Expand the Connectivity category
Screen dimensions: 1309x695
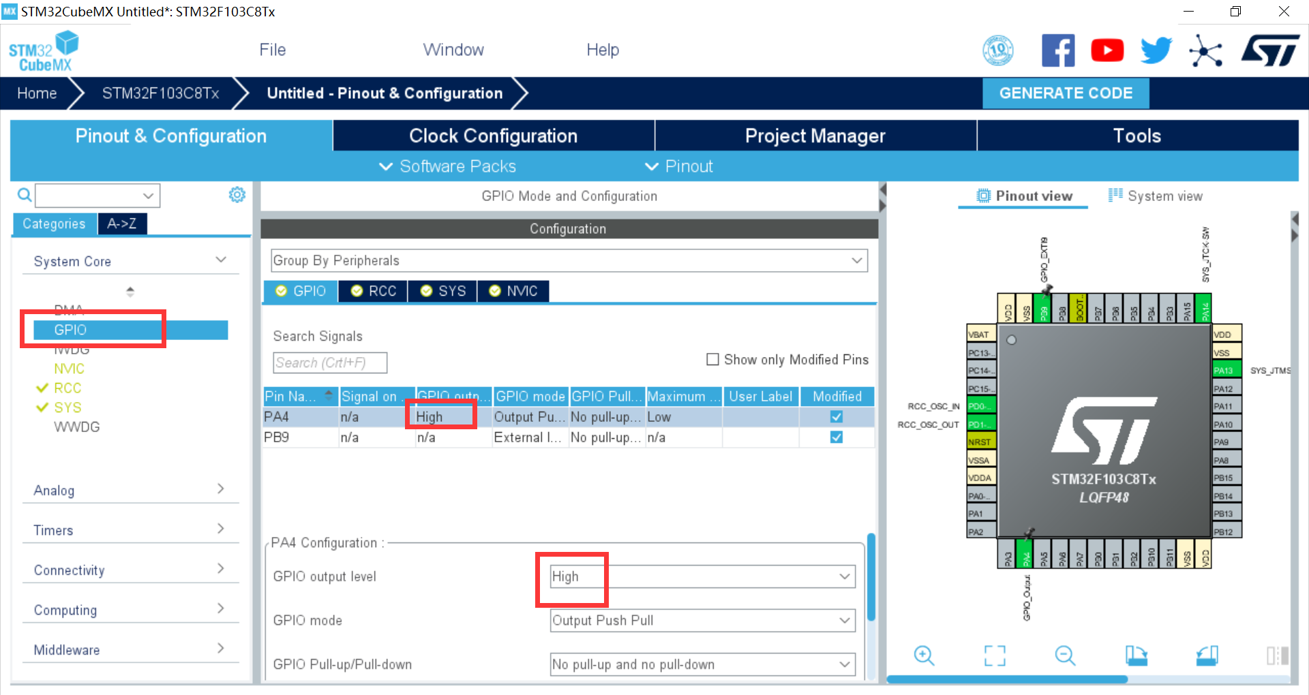130,570
